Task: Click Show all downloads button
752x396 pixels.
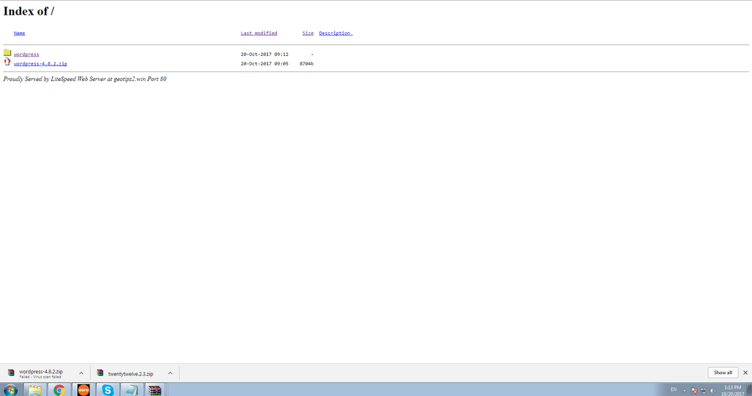Action: [x=723, y=372]
